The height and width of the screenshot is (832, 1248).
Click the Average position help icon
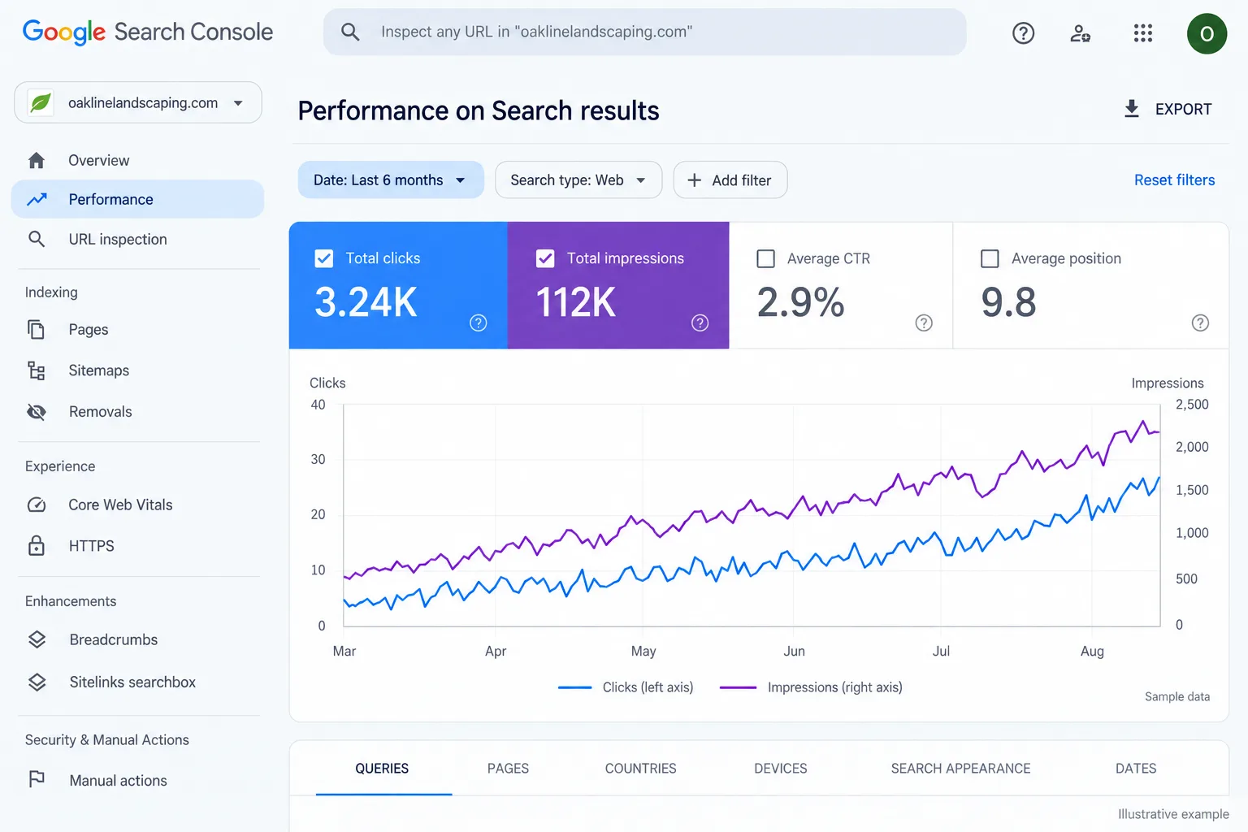click(x=1200, y=323)
